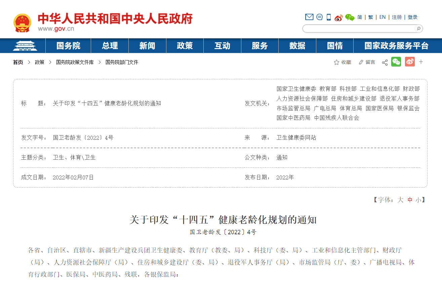Viewport: 442px width, 281px height.
Task: Open the 政策 navigation menu
Action: coord(185,46)
